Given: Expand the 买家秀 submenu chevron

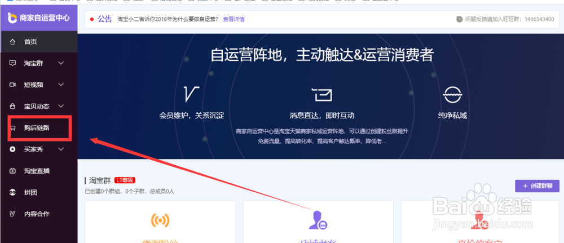Looking at the screenshot, I should 61,149.
